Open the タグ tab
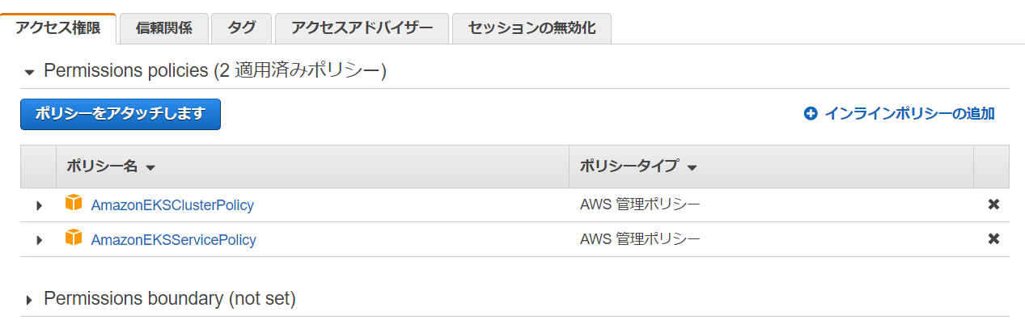 pyautogui.click(x=242, y=28)
